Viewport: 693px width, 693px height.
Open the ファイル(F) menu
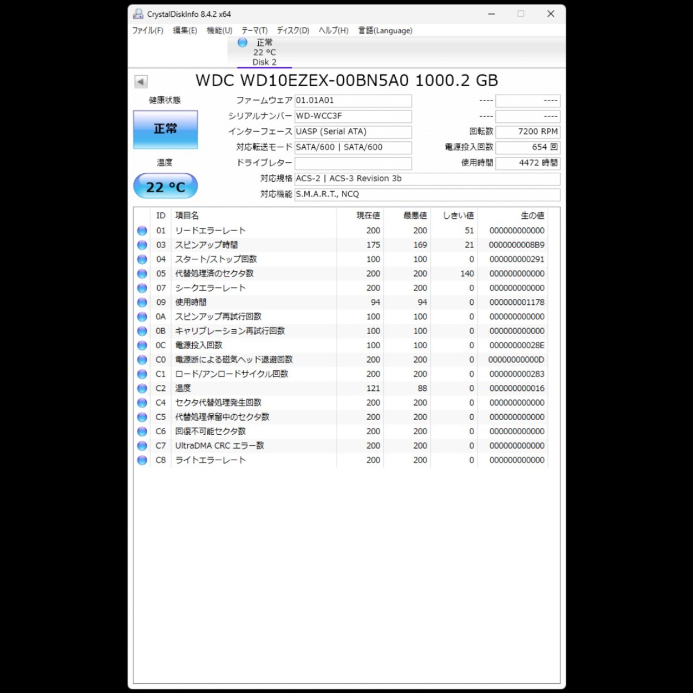tap(148, 30)
